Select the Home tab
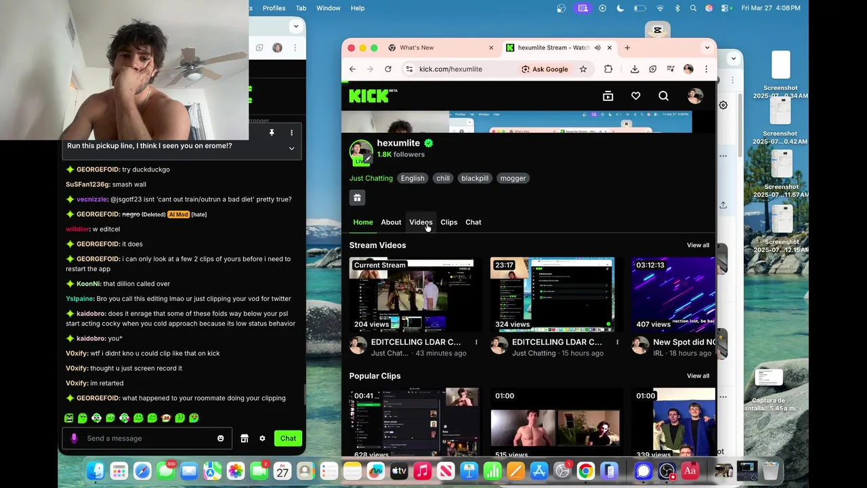The image size is (867, 488). tap(363, 222)
